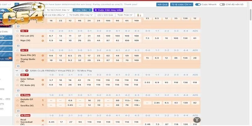The width and height of the screenshot is (252, 126).
Task: Open stats icon below Inter Milan match
Action: point(18,90)
